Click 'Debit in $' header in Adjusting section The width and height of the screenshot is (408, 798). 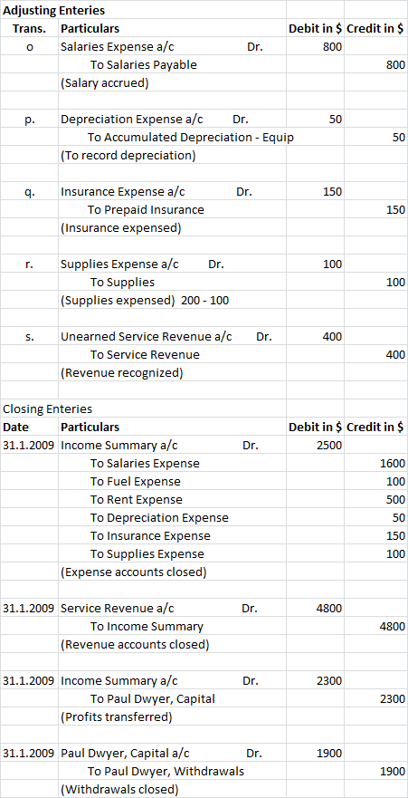315,28
